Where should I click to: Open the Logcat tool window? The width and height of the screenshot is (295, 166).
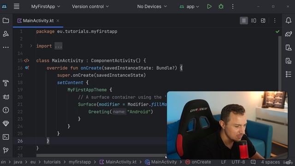tap(6, 97)
